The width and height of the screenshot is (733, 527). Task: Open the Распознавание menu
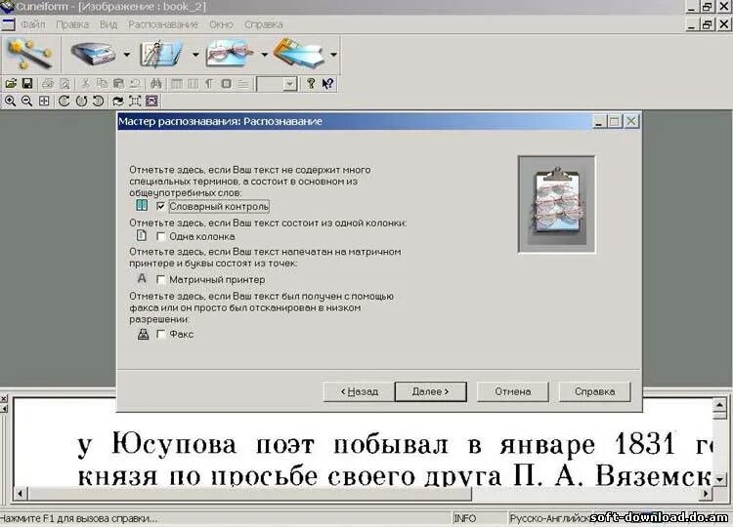[163, 24]
